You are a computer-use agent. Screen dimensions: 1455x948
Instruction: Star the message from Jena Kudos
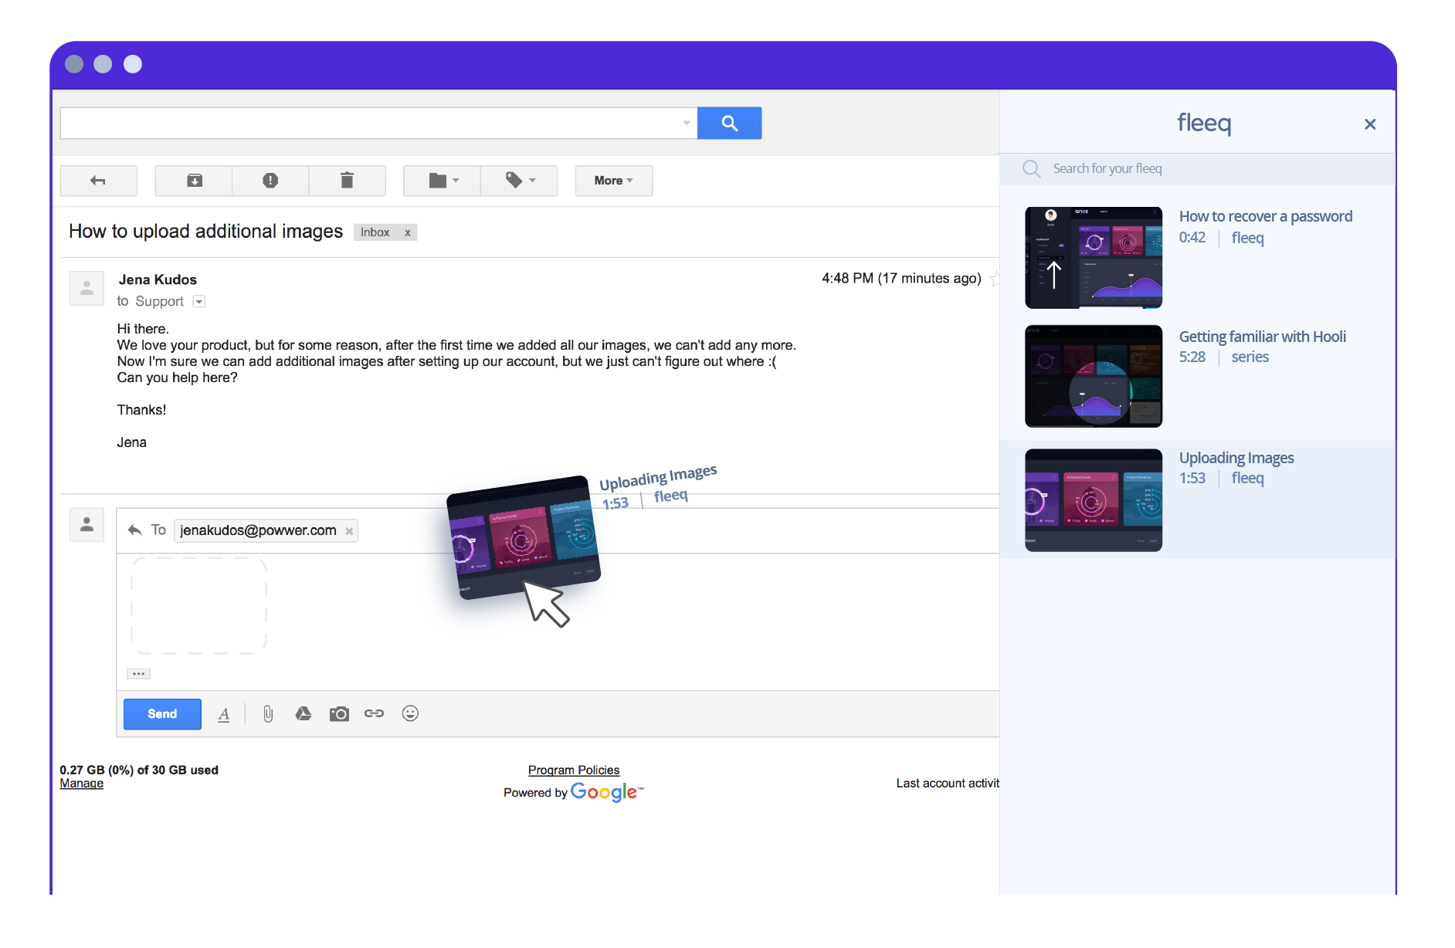[x=994, y=279]
